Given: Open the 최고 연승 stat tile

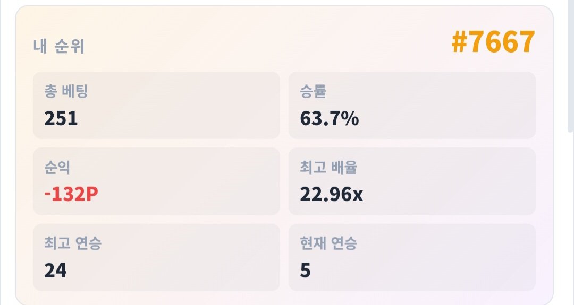Looking at the screenshot, I should 156,257.
